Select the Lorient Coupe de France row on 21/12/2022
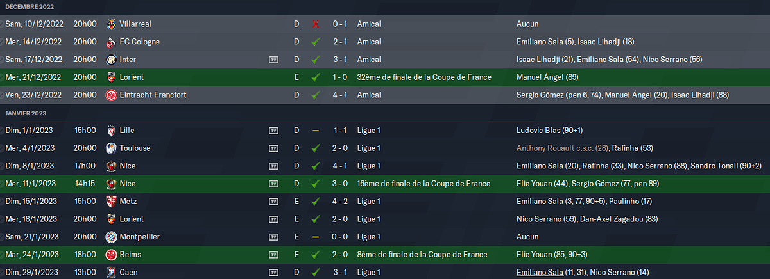Screen dimensions: 770x279 385,77
